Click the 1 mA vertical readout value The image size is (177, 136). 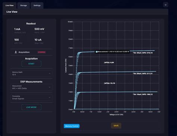pos(17,29)
